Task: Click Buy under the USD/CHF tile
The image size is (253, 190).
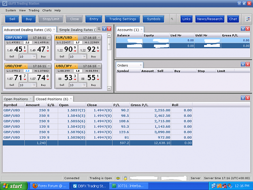Action: tap(43, 85)
